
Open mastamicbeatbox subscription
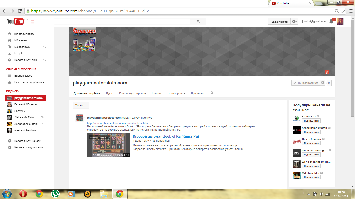pos(25,130)
